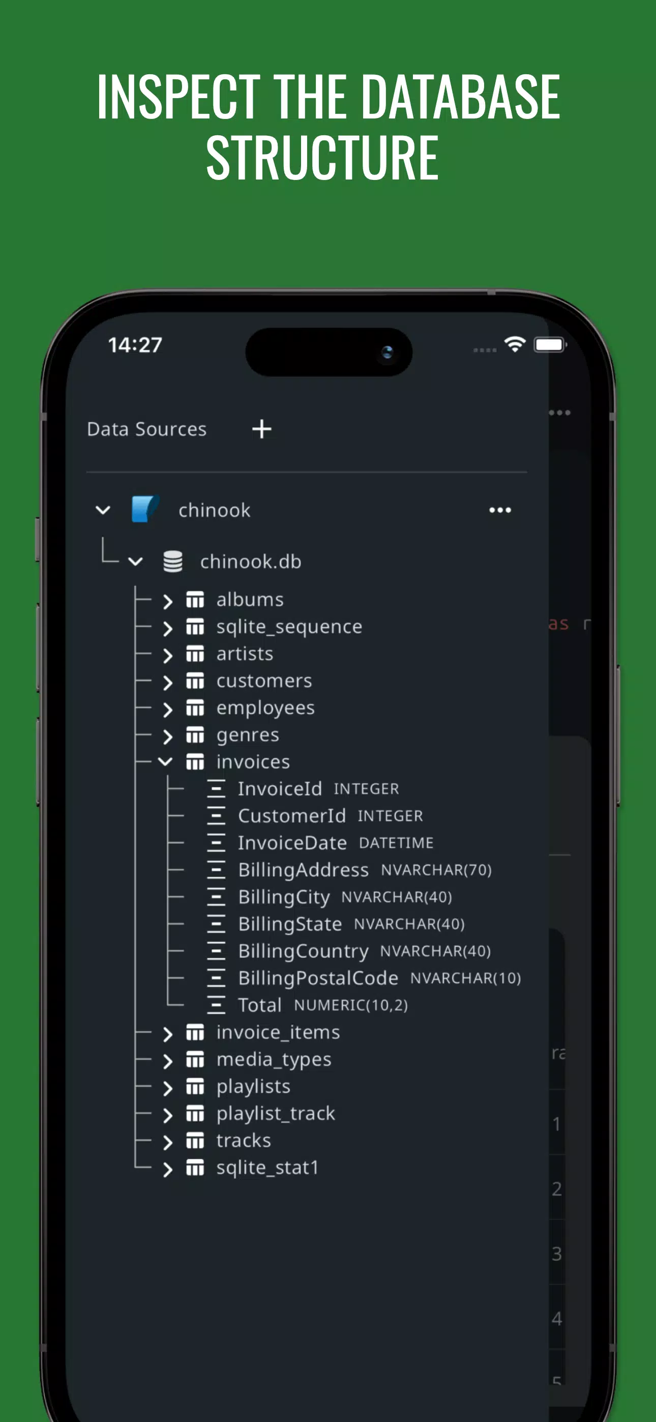Click the Total column icon
This screenshot has height=1422, width=656.
pos(217,1005)
